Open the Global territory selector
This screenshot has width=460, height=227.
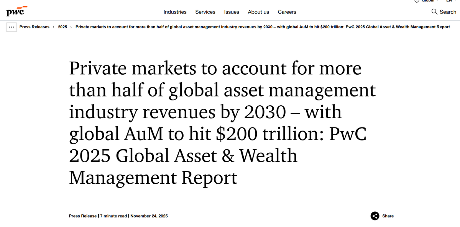(x=426, y=1)
